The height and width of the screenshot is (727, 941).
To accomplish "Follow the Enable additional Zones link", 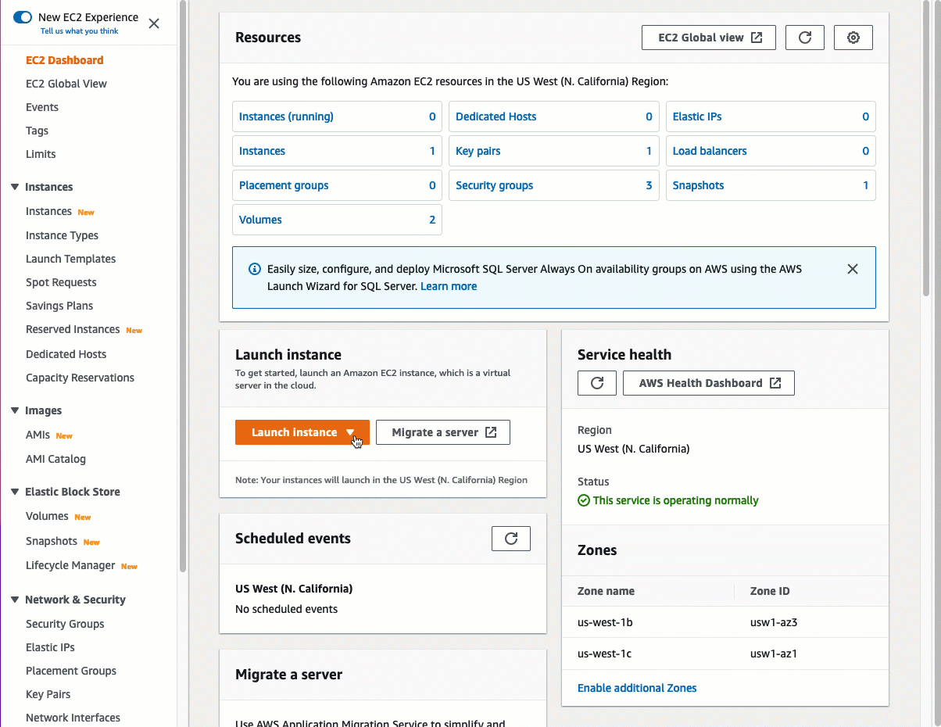I will click(x=637, y=688).
